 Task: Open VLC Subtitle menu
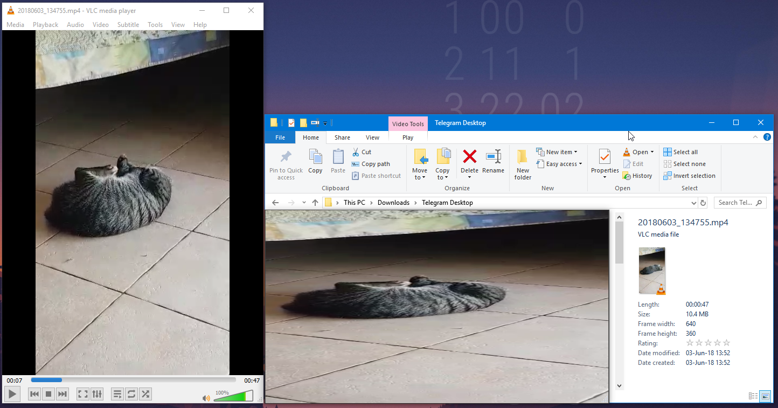(x=128, y=25)
